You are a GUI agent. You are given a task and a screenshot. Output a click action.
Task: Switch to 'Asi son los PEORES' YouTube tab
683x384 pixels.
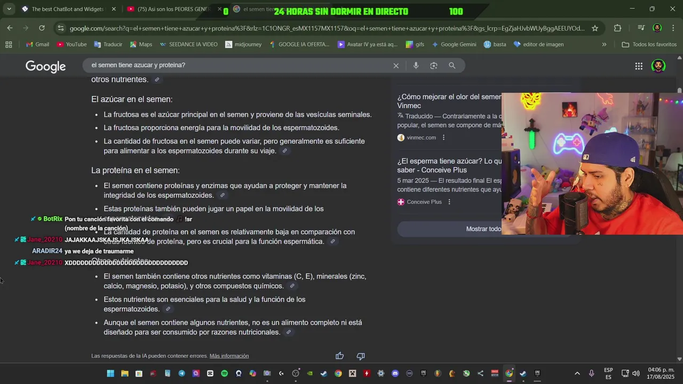click(173, 9)
